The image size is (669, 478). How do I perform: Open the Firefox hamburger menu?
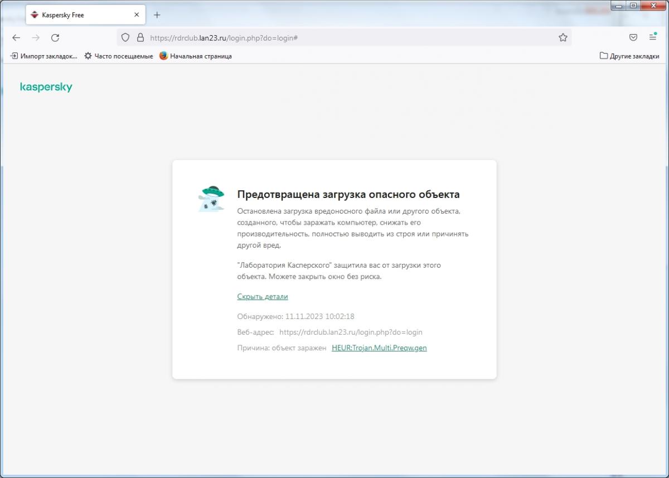coord(653,37)
